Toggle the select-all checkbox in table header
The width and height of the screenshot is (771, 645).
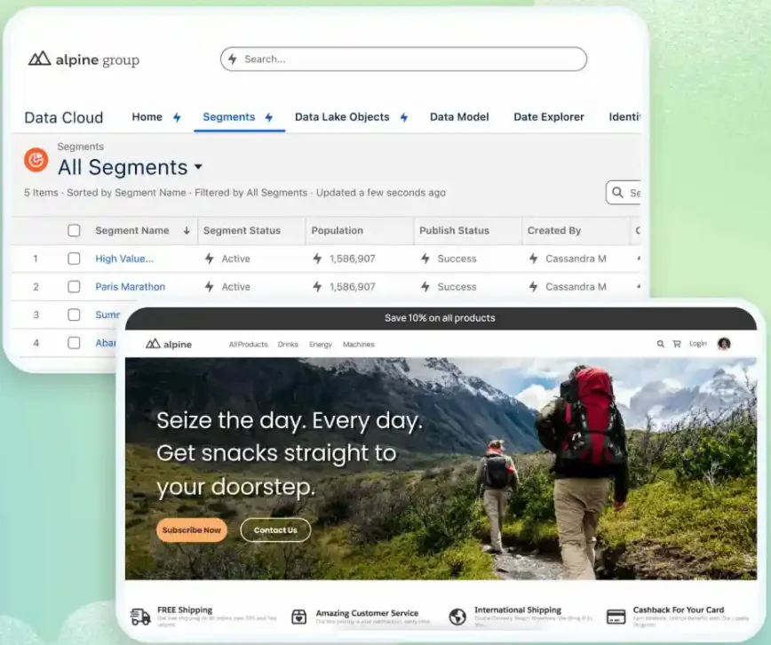point(75,231)
